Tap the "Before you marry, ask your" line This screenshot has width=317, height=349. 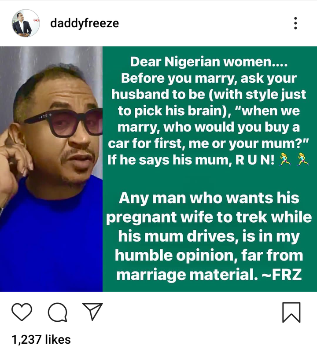pyautogui.click(x=209, y=78)
